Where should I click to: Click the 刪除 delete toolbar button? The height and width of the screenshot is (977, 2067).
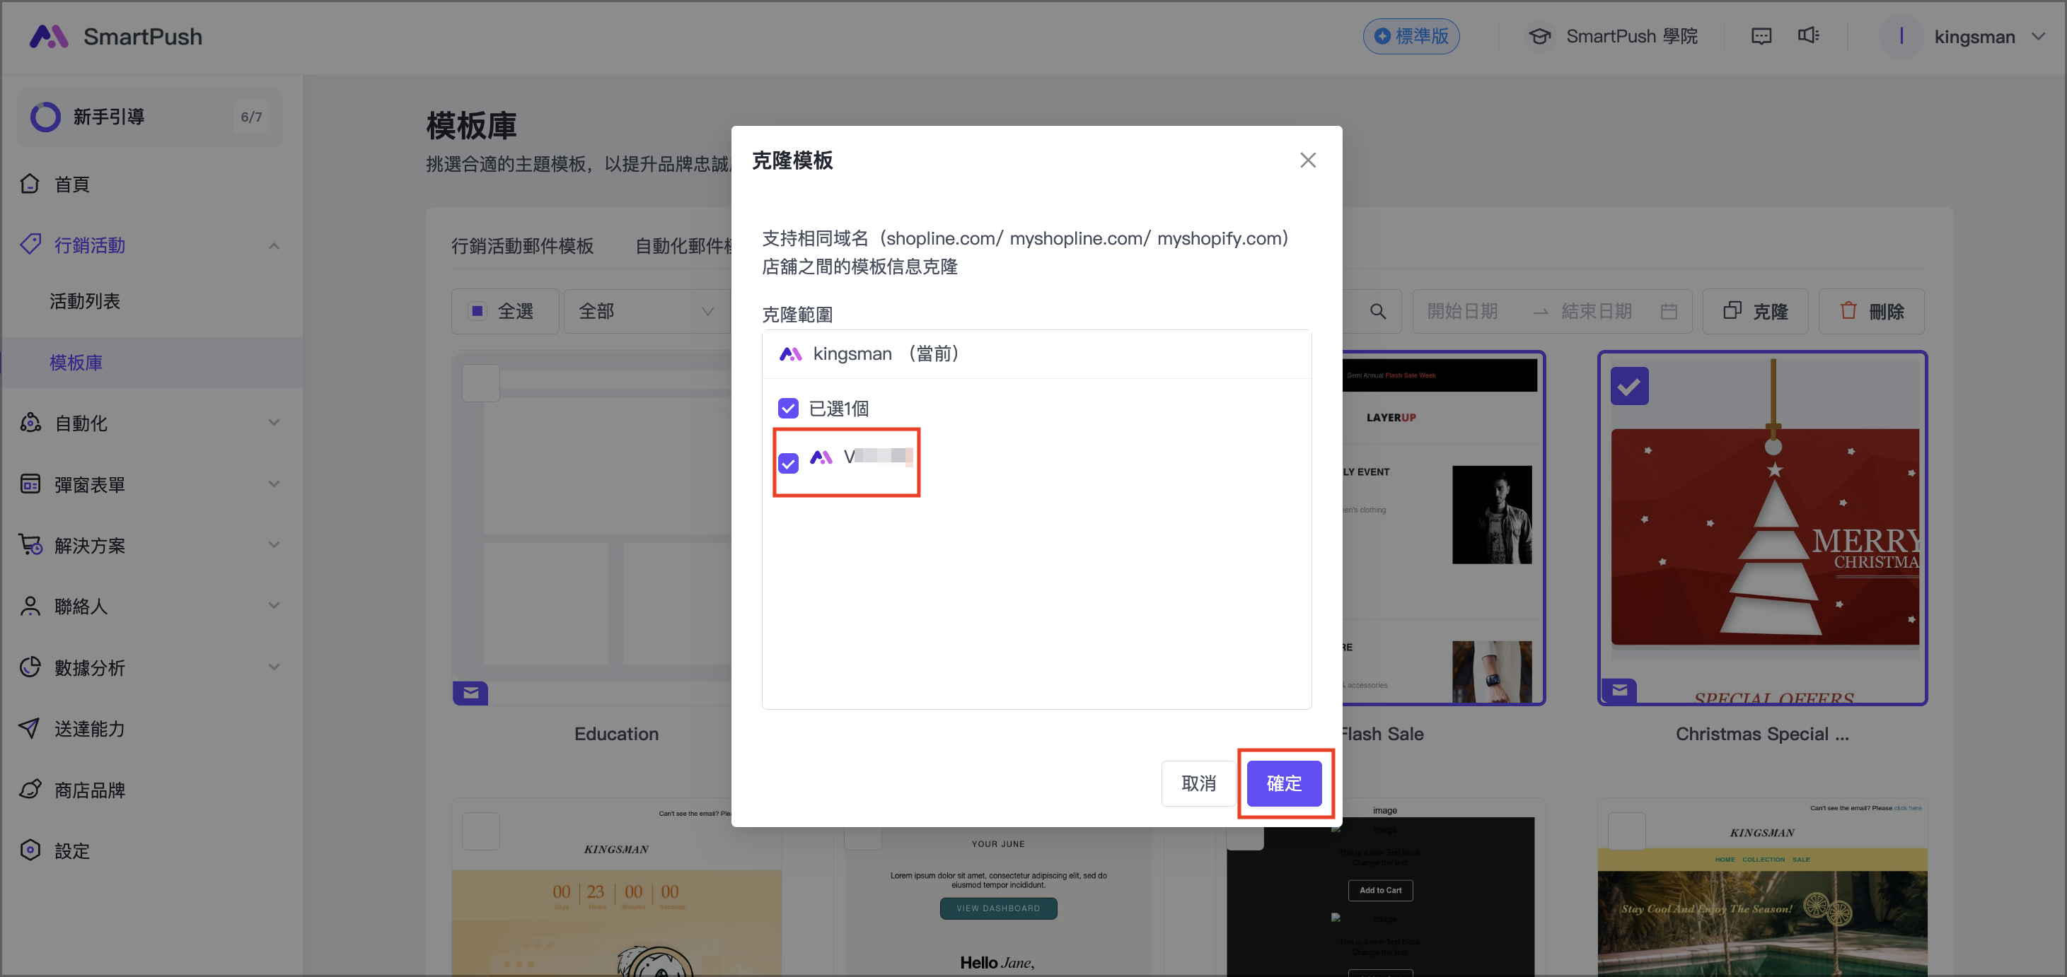[1872, 311]
